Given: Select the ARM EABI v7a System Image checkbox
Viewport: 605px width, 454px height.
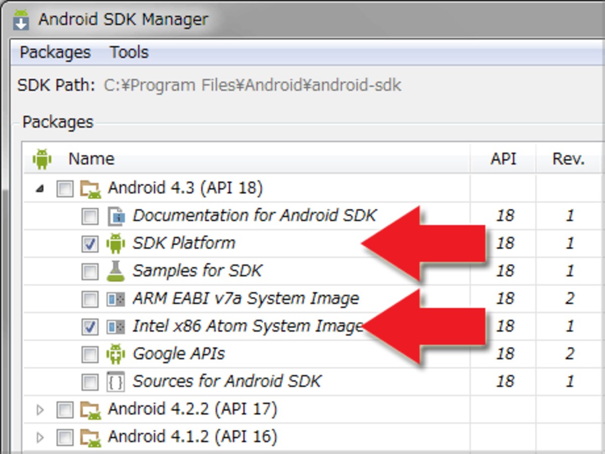Looking at the screenshot, I should coord(90,300).
